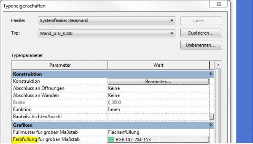Viewport: 253px width, 144px height.
Task: Click the Funktion value Innen
Action: 158,109
